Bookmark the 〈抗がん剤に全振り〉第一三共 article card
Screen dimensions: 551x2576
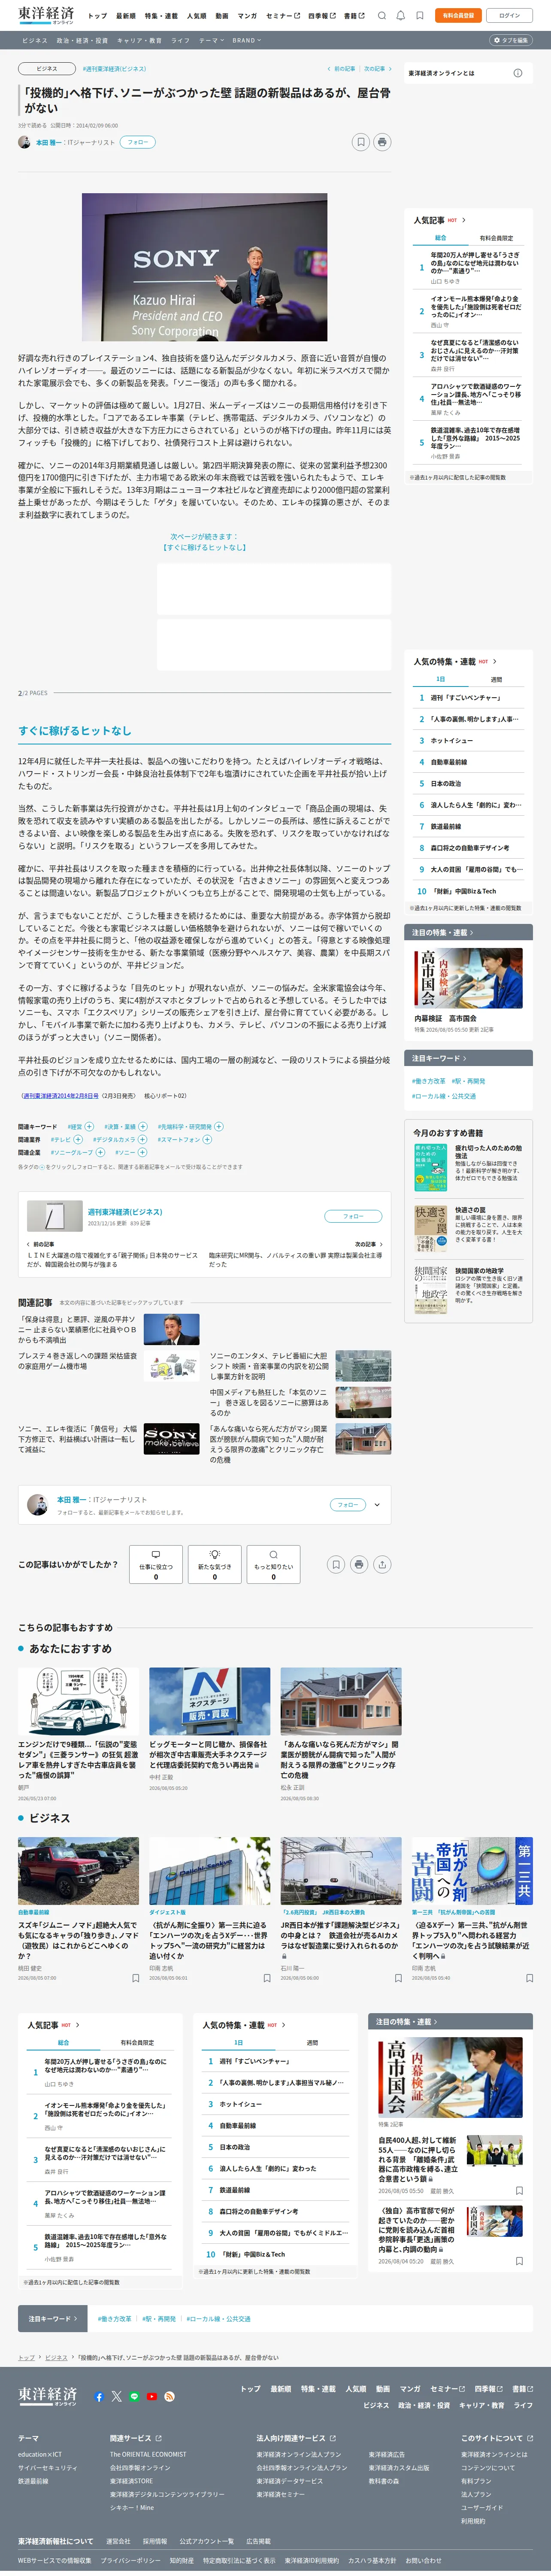click(266, 1977)
